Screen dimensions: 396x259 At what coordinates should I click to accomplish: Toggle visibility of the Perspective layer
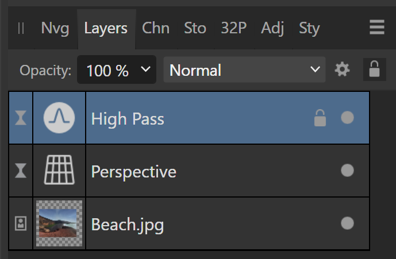click(x=347, y=171)
